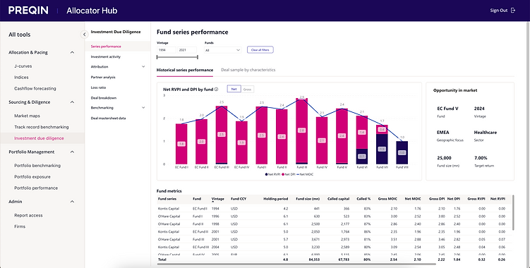
Task: Click the Net MOIC legend line
Action: (298, 174)
